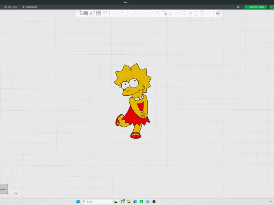Screen dimensions: 274x205
Task: Click the reset camera view icon
Action: point(16,194)
